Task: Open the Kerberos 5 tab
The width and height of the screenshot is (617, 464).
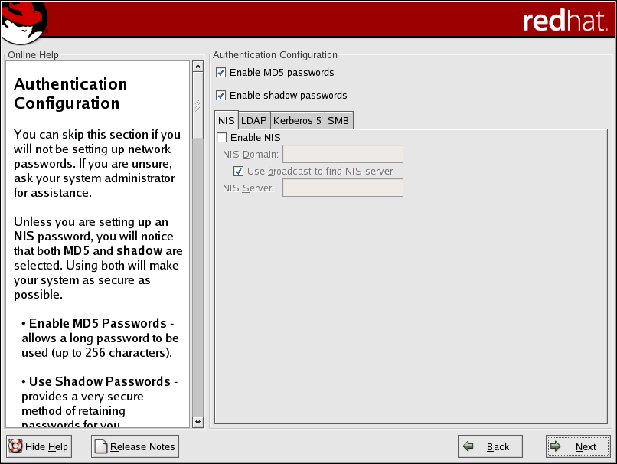Action: pyautogui.click(x=297, y=121)
